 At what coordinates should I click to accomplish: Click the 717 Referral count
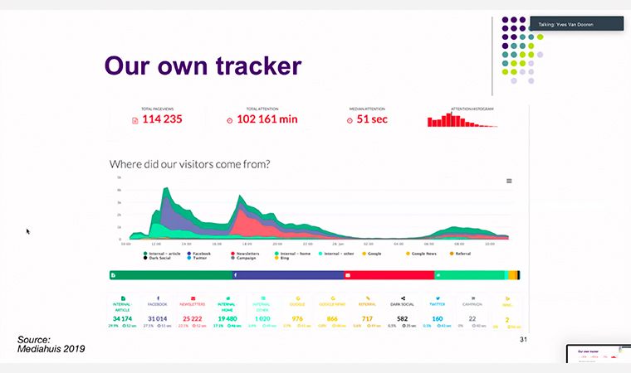click(368, 319)
